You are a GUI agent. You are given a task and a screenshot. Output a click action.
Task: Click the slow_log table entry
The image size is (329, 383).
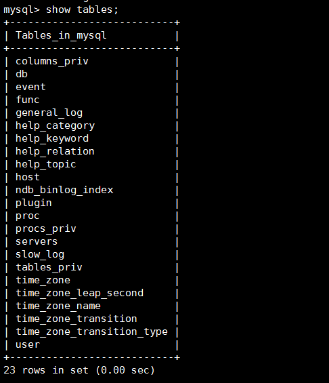[40, 255]
